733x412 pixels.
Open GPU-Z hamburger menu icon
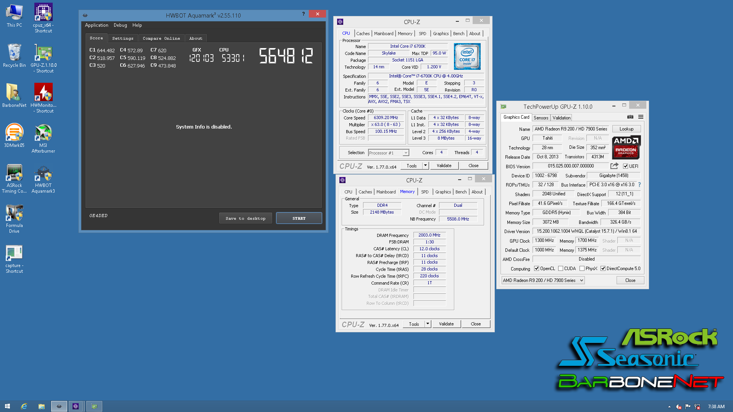(x=641, y=117)
